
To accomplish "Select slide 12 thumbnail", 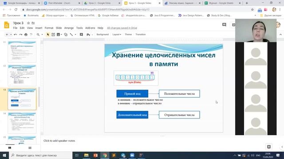I will 22,76.
